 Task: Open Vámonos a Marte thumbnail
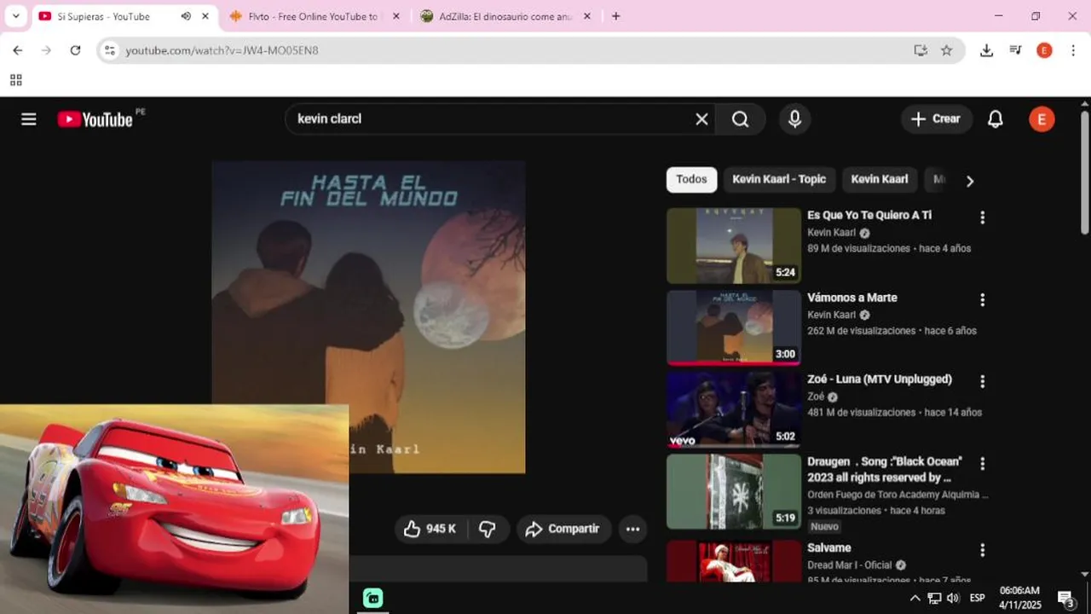[734, 327]
